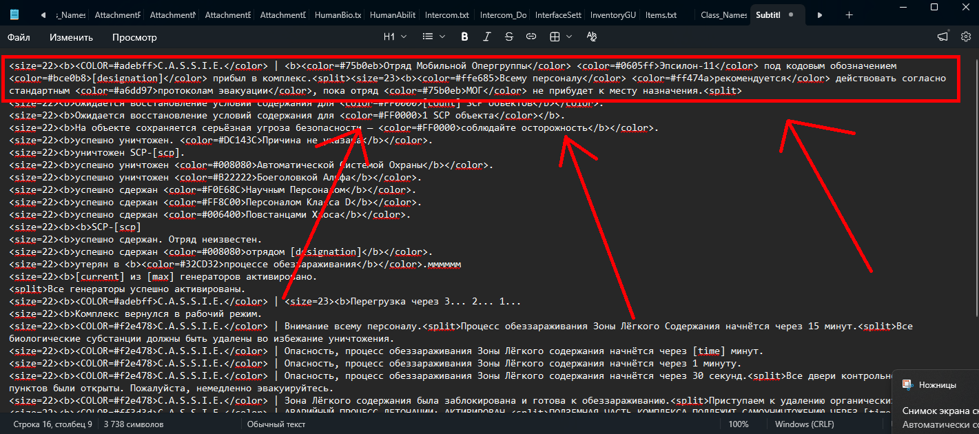Click the line starting '<size=22><b><b>SCP-[scp]'
Image resolution: width=979 pixels, height=434 pixels.
point(75,227)
